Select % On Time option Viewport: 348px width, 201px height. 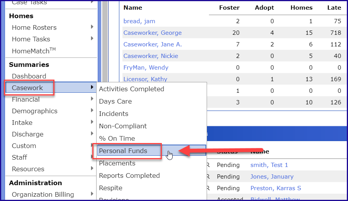click(x=117, y=139)
